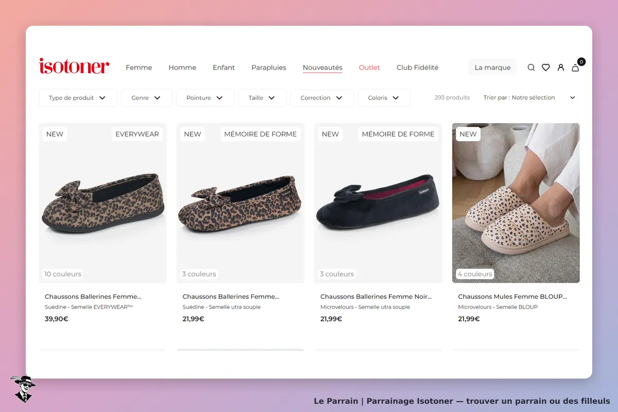Open the wishlist heart icon
Viewport: 618px width, 412px height.
(546, 67)
